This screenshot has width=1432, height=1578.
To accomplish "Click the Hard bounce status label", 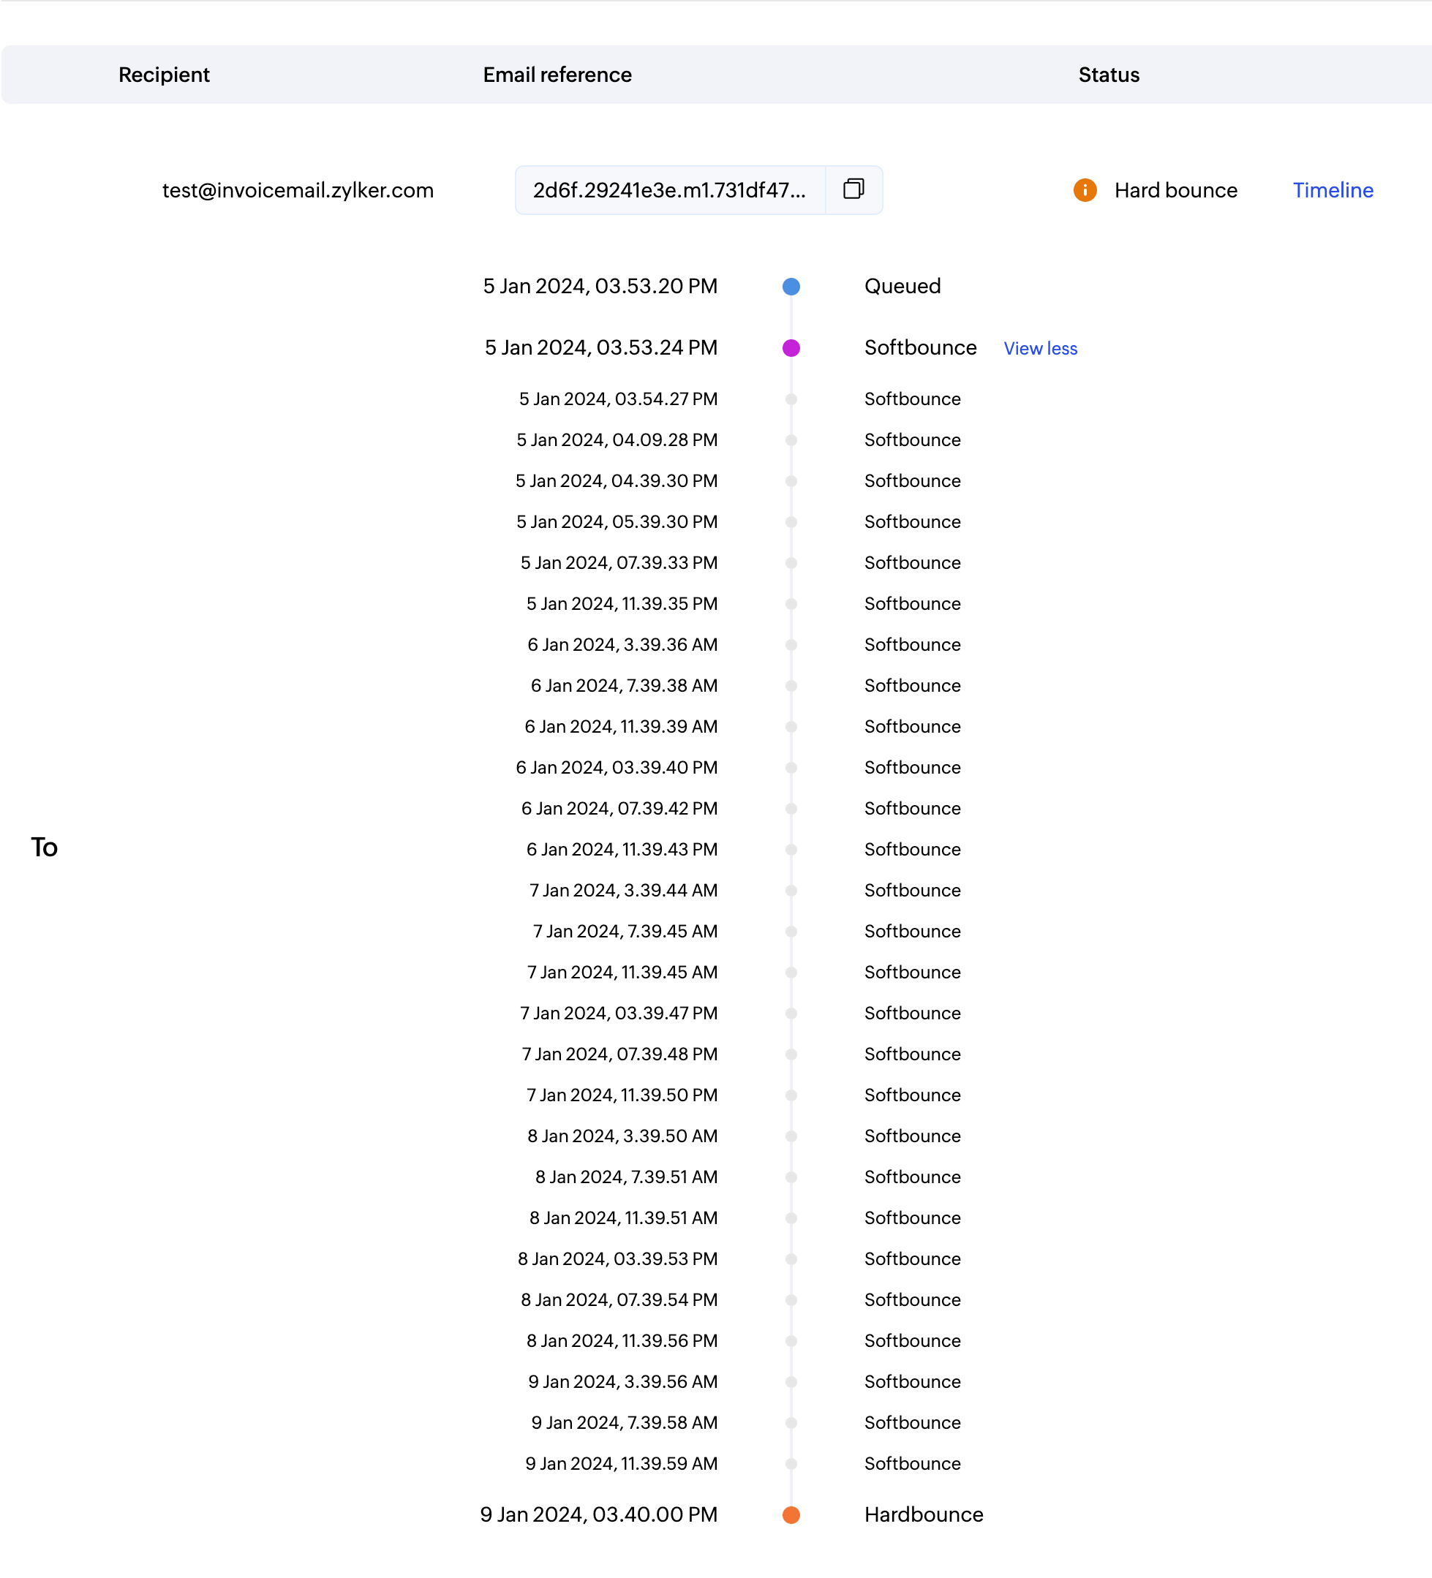I will click(1175, 190).
